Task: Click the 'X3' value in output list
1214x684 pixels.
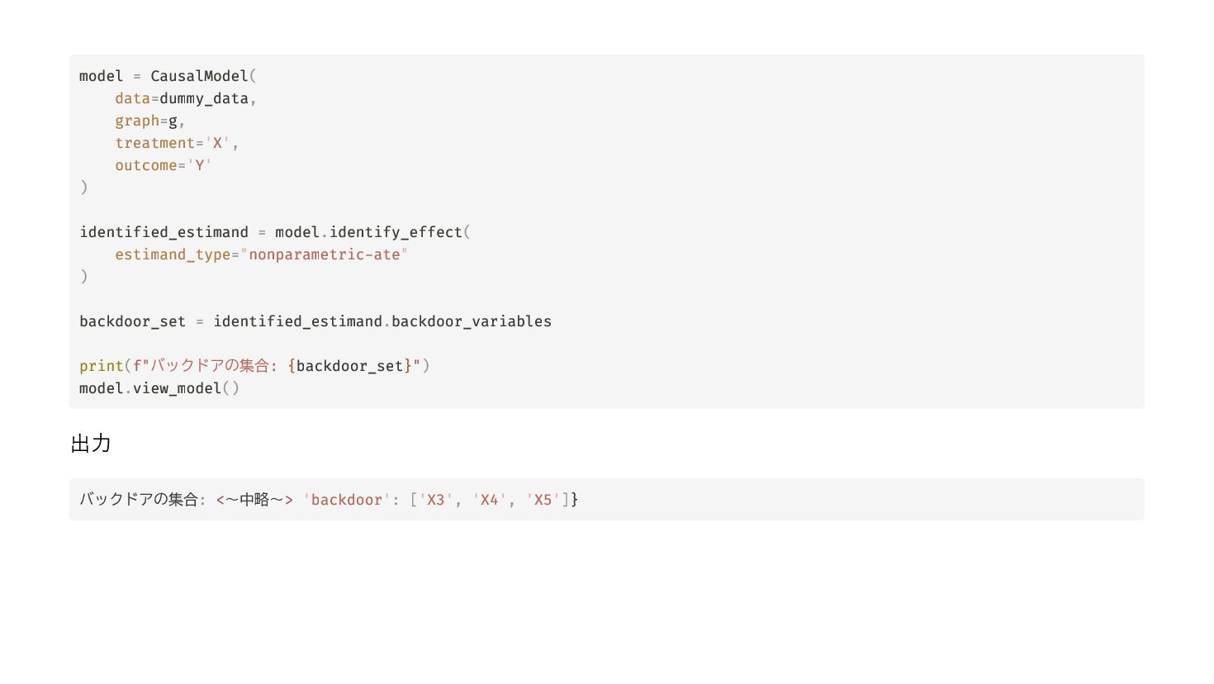Action: 436,500
